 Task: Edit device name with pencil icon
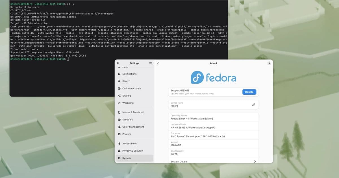coord(253,105)
